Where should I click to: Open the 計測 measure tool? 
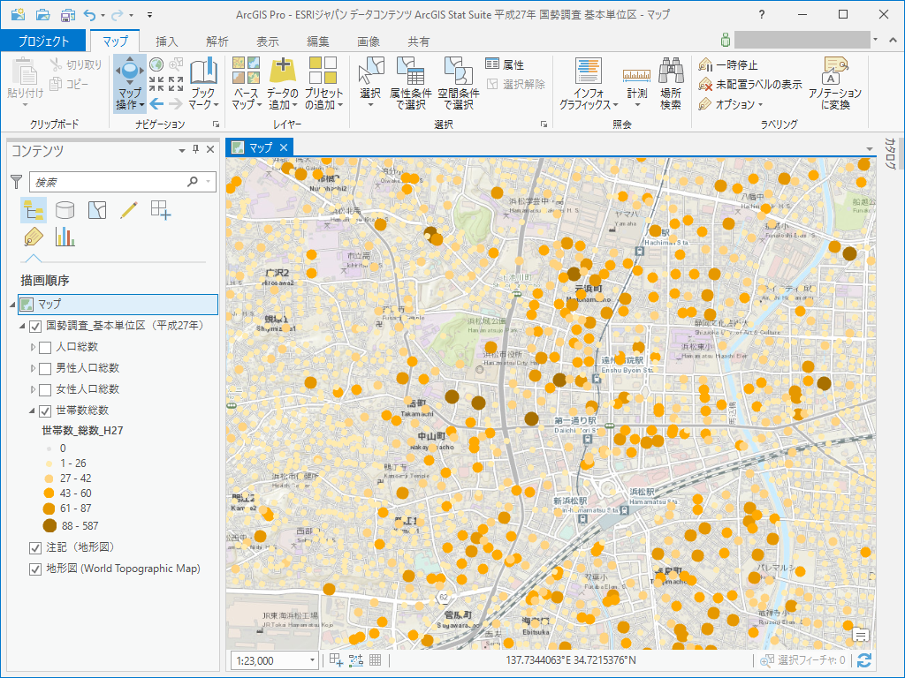636,74
